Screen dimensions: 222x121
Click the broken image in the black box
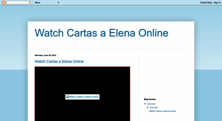tap(82, 97)
